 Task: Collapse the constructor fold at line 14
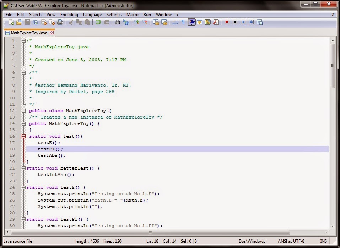pyautogui.click(x=24, y=124)
